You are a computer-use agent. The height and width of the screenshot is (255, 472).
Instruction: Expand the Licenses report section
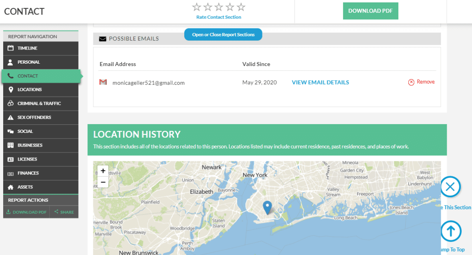tap(28, 159)
